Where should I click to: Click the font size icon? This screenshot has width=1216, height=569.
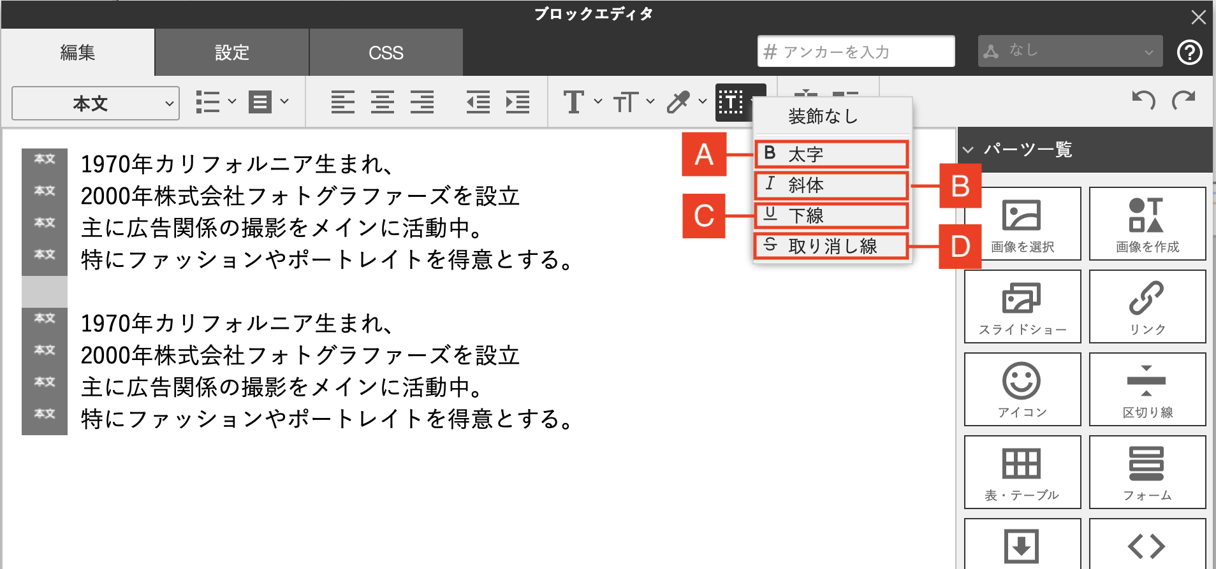point(626,102)
